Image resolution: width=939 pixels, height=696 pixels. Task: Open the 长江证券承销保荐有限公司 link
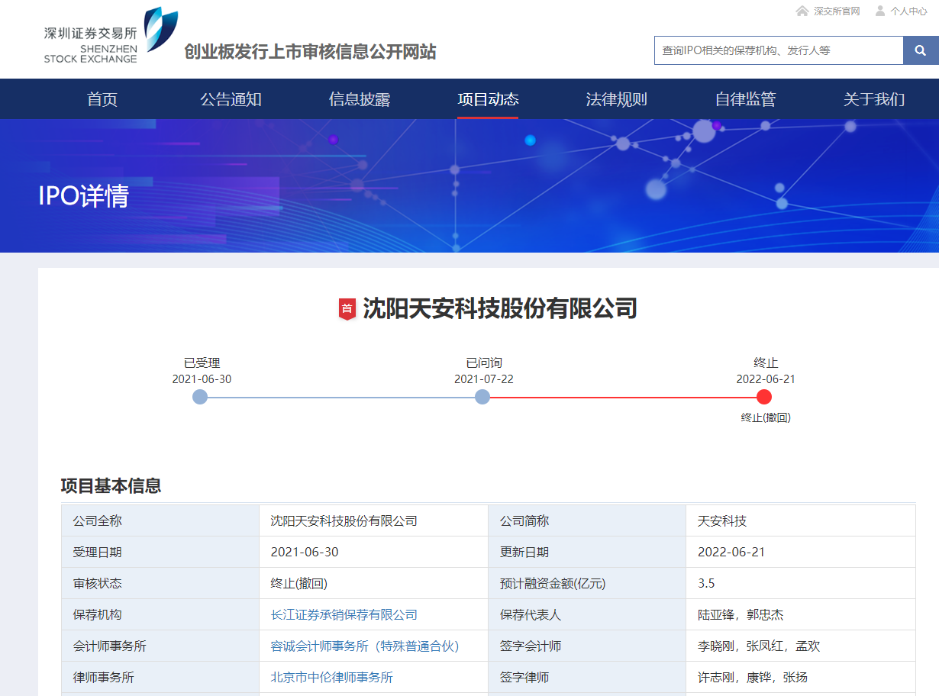(344, 615)
